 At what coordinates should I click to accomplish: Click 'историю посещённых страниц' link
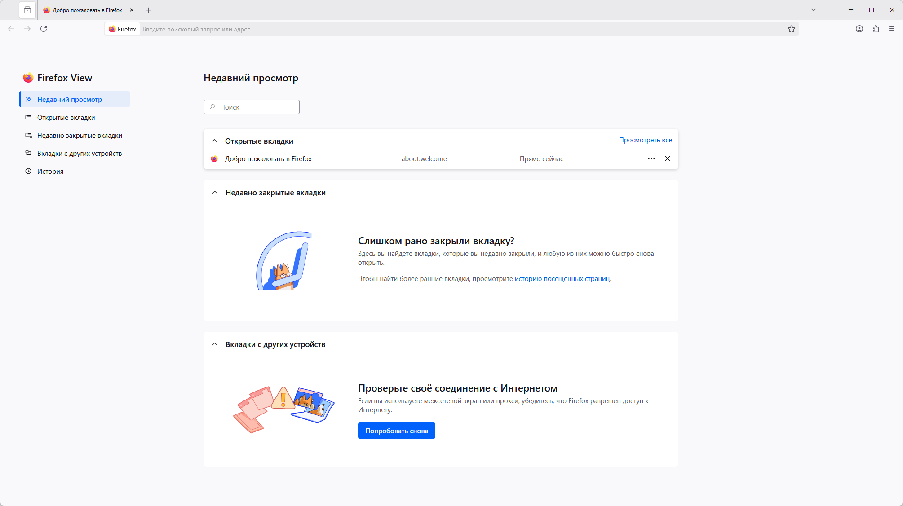562,279
